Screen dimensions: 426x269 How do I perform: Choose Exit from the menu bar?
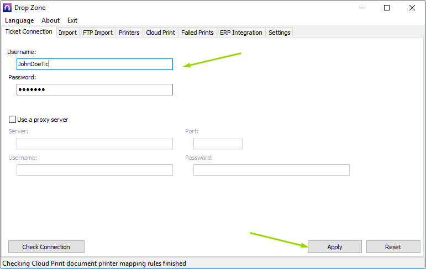[x=72, y=20]
